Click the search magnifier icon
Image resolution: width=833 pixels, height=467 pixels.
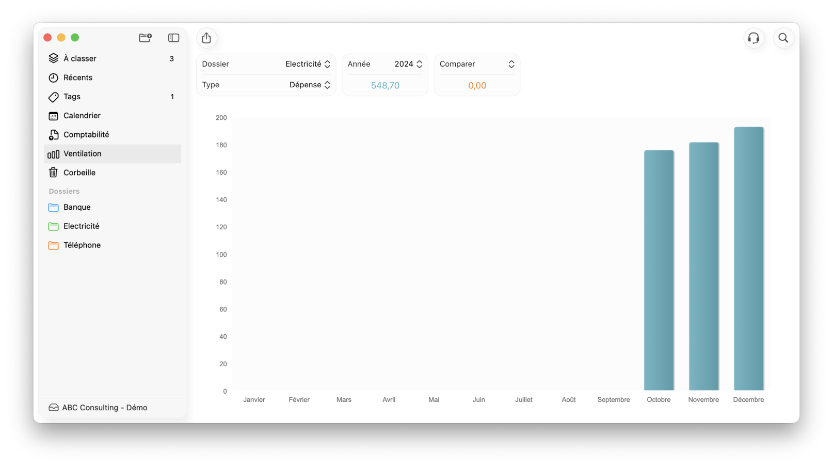(783, 38)
